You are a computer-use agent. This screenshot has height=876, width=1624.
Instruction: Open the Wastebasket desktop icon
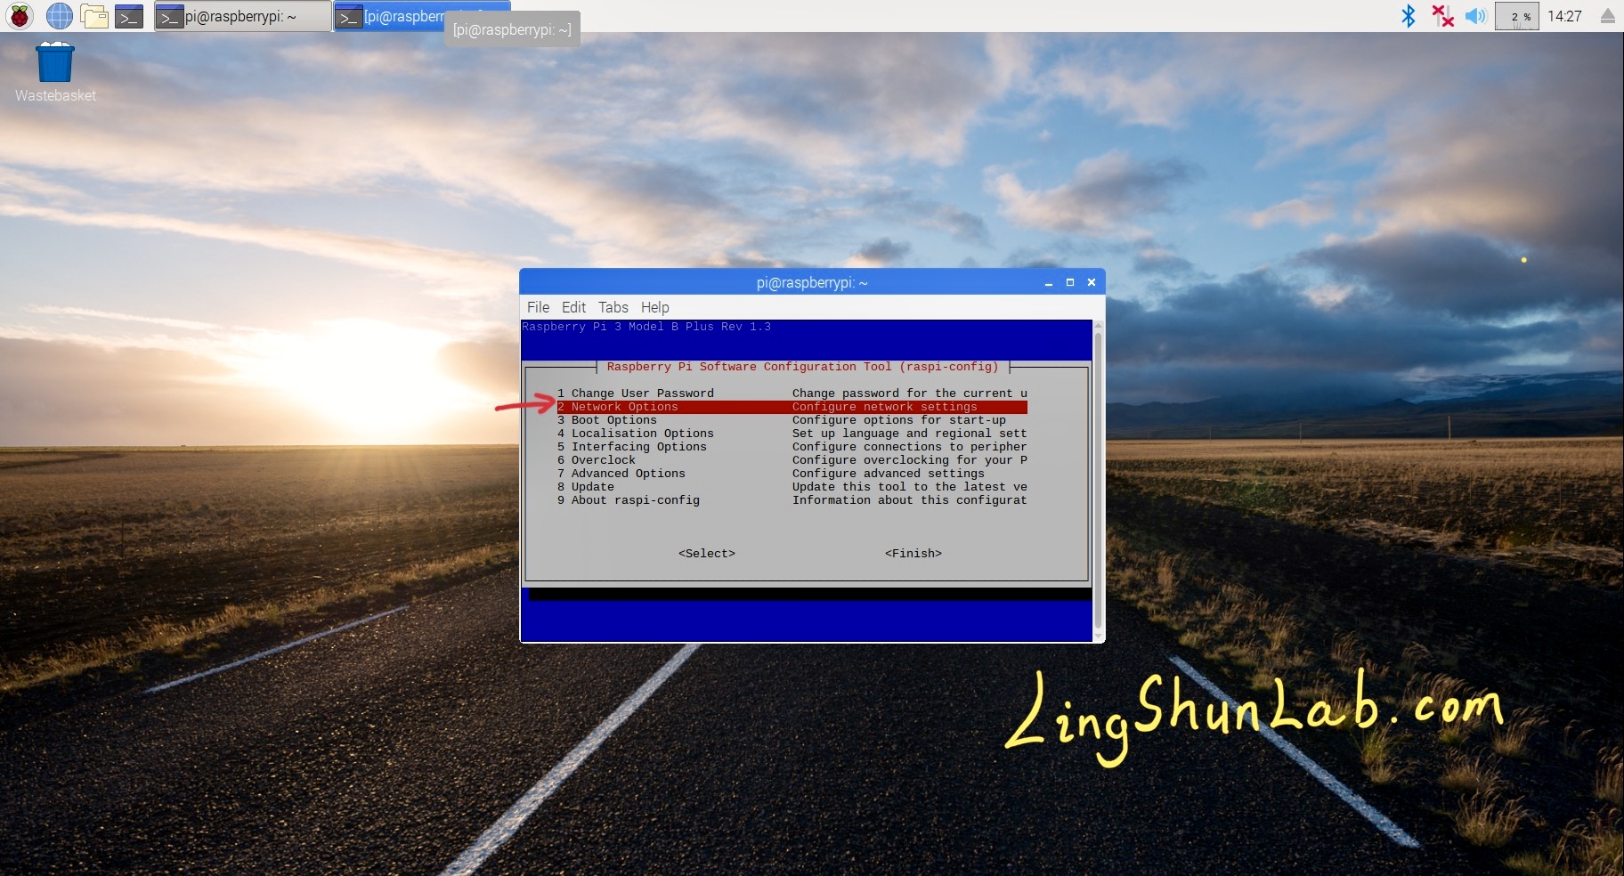[x=55, y=72]
